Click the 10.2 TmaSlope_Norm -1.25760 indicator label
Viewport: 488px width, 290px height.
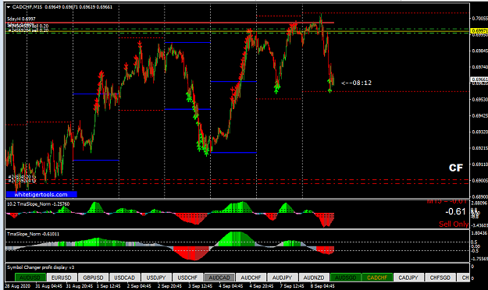[x=38, y=204]
